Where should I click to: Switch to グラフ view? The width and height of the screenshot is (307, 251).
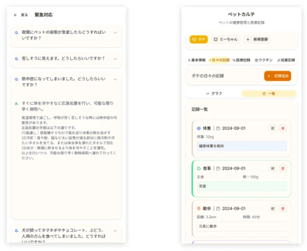tap(214, 93)
